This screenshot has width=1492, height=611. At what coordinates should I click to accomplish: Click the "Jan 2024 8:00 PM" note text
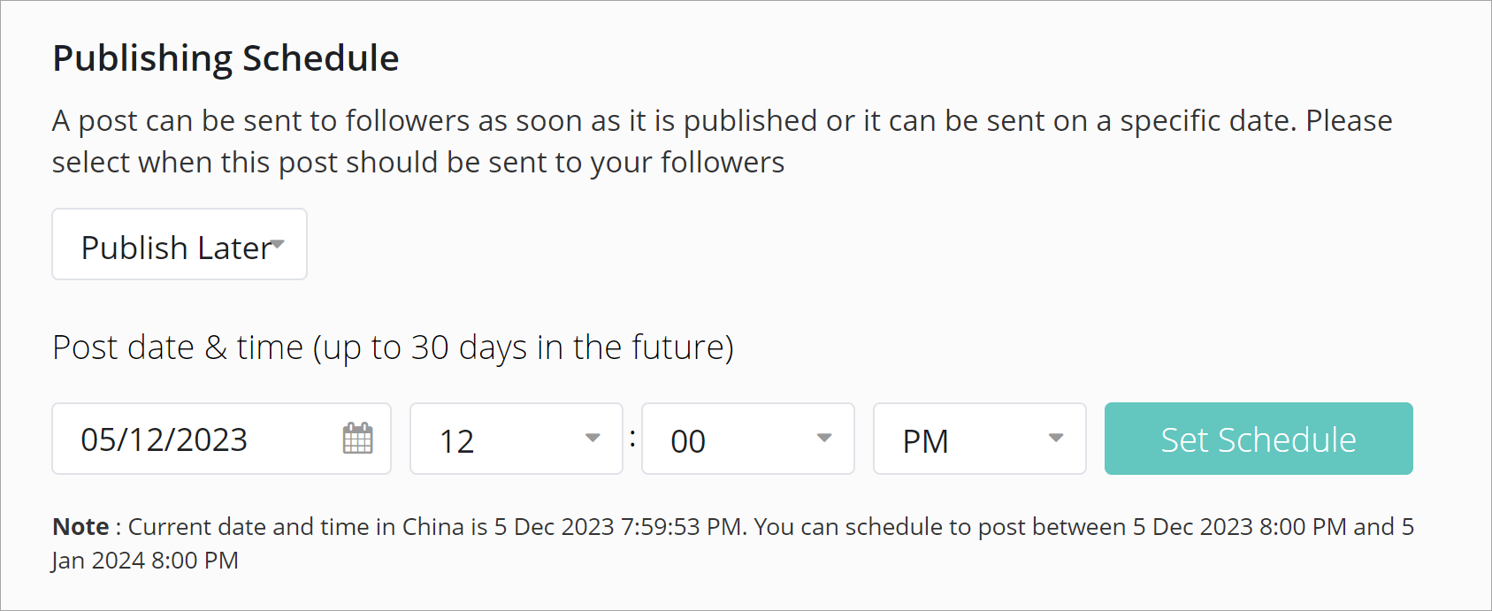[x=145, y=561]
